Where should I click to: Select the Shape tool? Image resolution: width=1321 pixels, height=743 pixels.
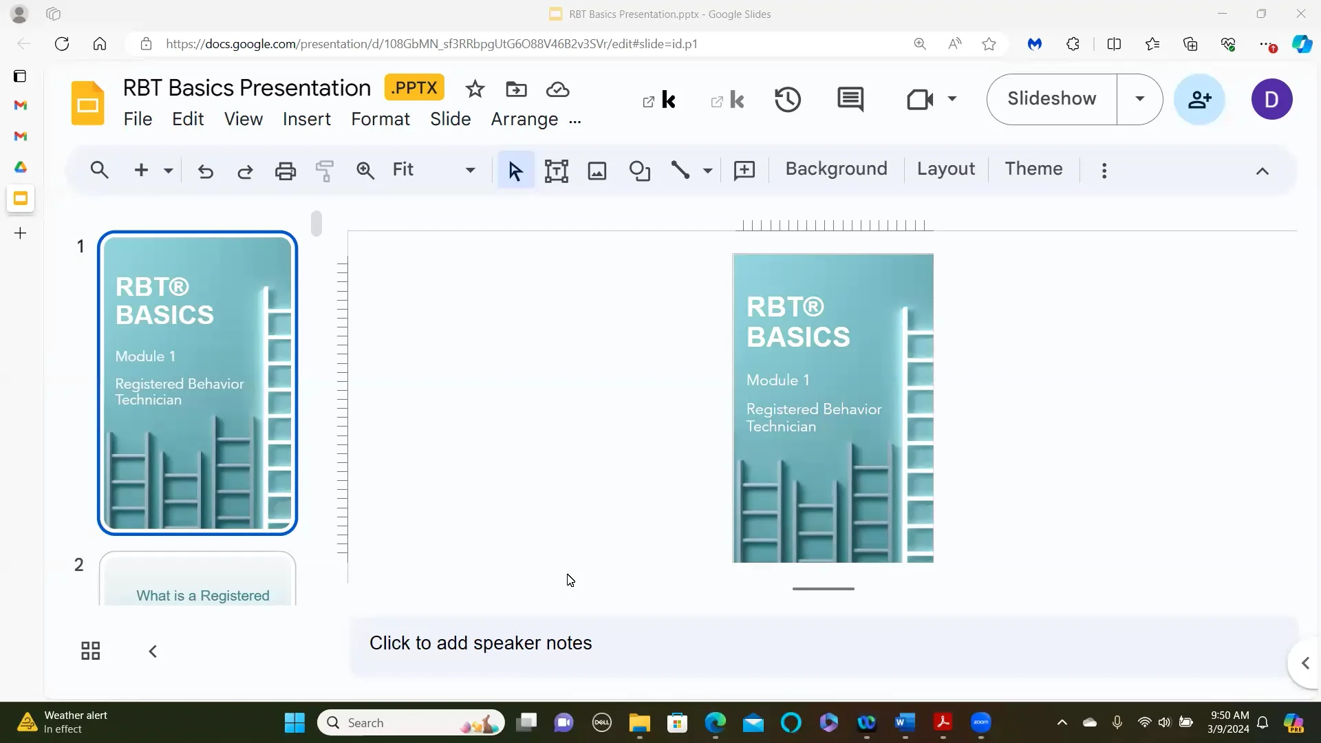(640, 170)
